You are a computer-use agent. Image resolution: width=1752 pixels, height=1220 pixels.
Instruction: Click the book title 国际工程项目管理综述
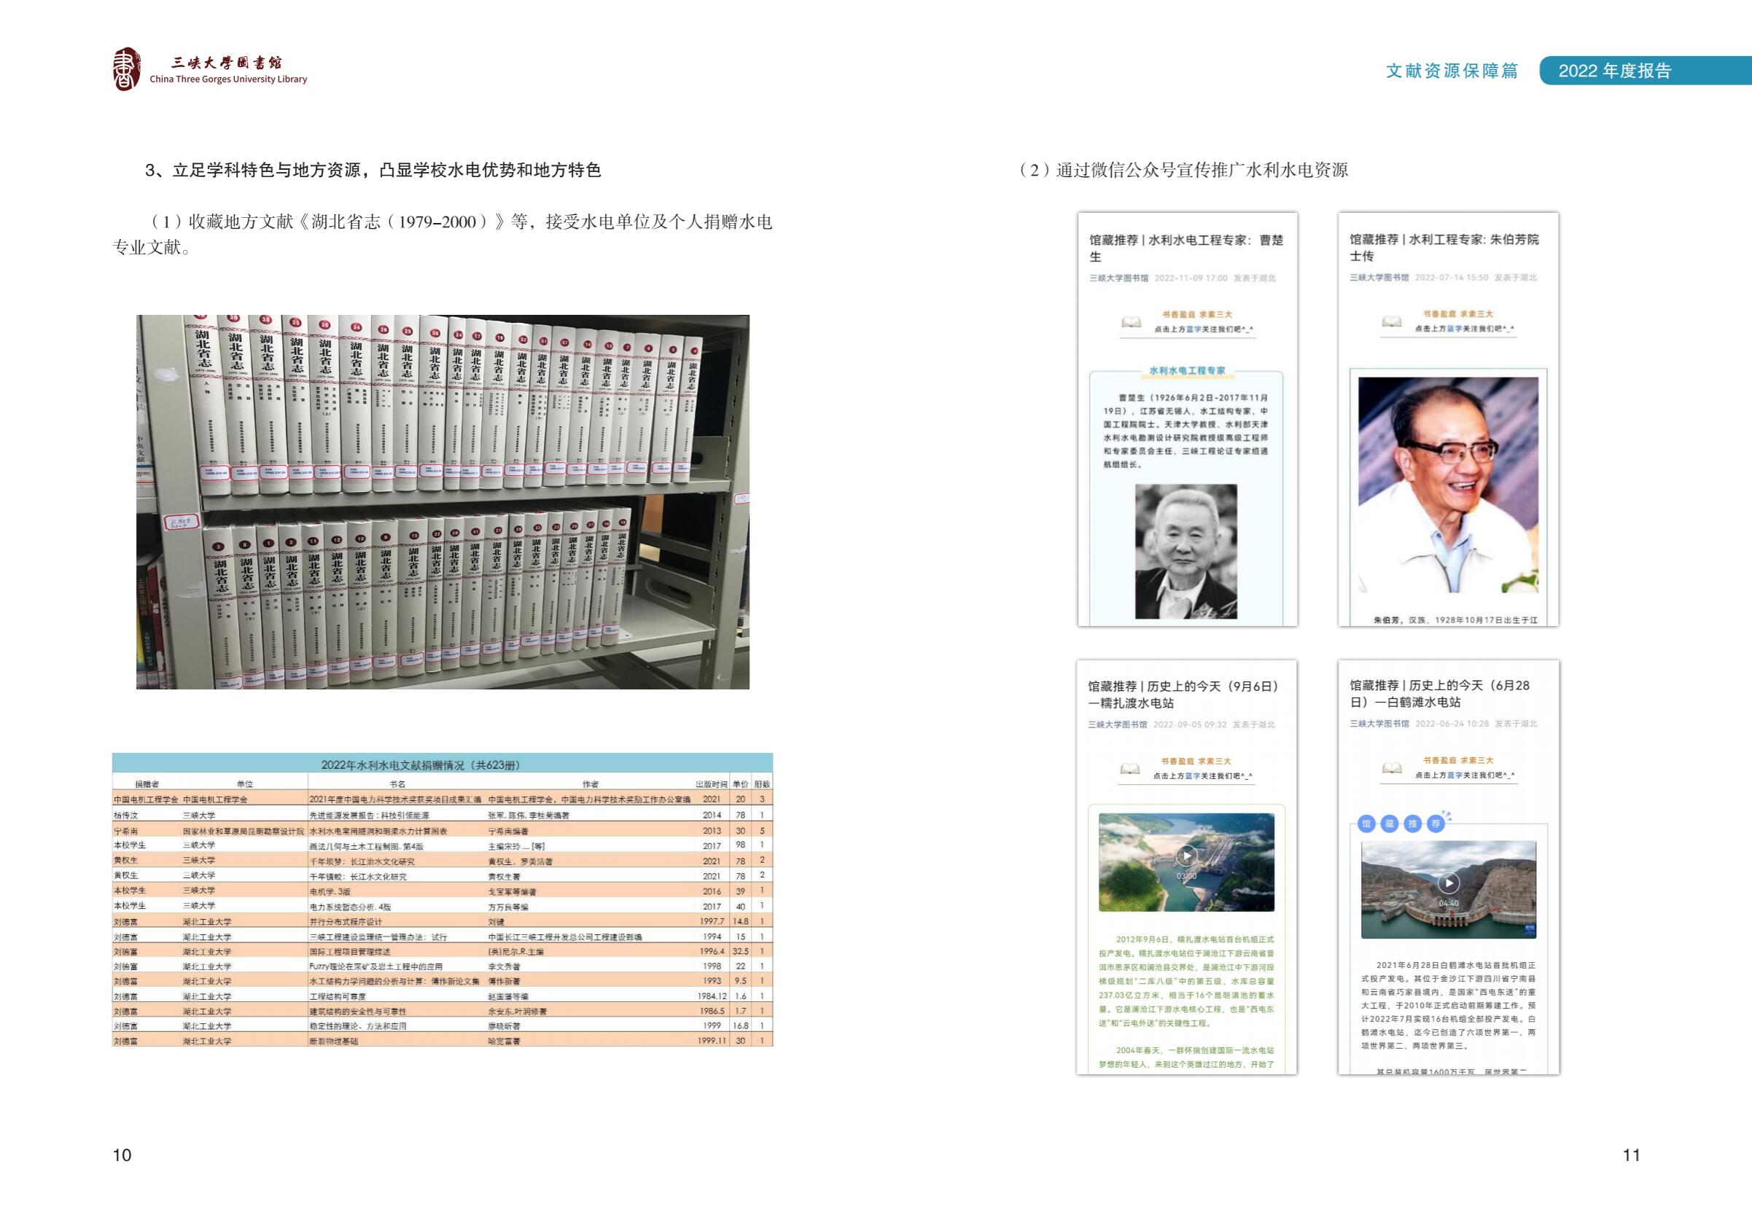point(349,951)
